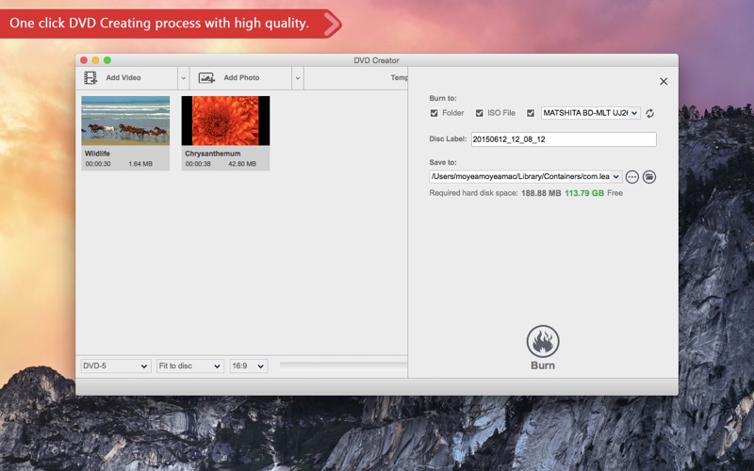Open the DVD-5 disc type dropdown

[x=115, y=366]
